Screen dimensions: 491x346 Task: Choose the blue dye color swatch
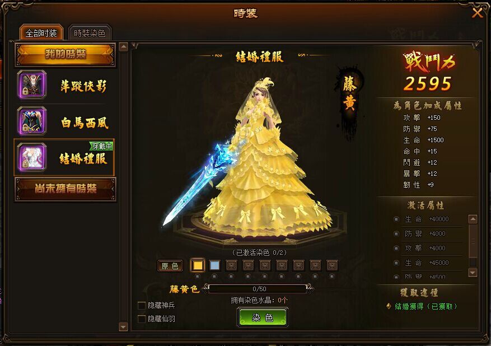[x=214, y=265]
